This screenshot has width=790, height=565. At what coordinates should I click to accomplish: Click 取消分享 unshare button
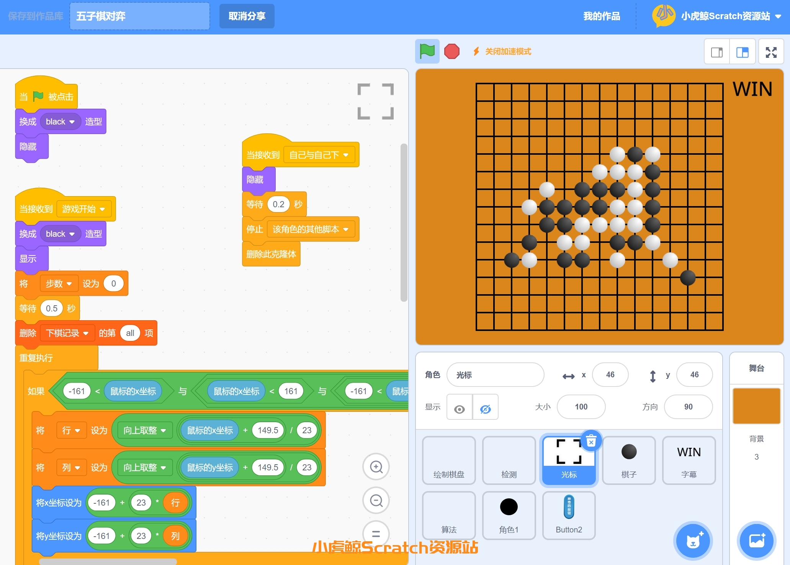tap(247, 16)
